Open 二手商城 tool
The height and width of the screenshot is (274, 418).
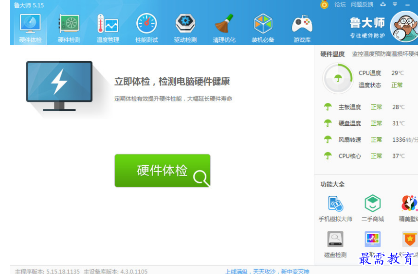pos(372,209)
